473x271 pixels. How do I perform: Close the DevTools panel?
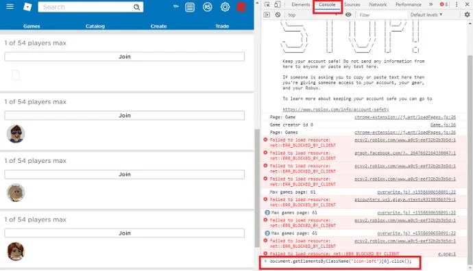click(x=467, y=5)
